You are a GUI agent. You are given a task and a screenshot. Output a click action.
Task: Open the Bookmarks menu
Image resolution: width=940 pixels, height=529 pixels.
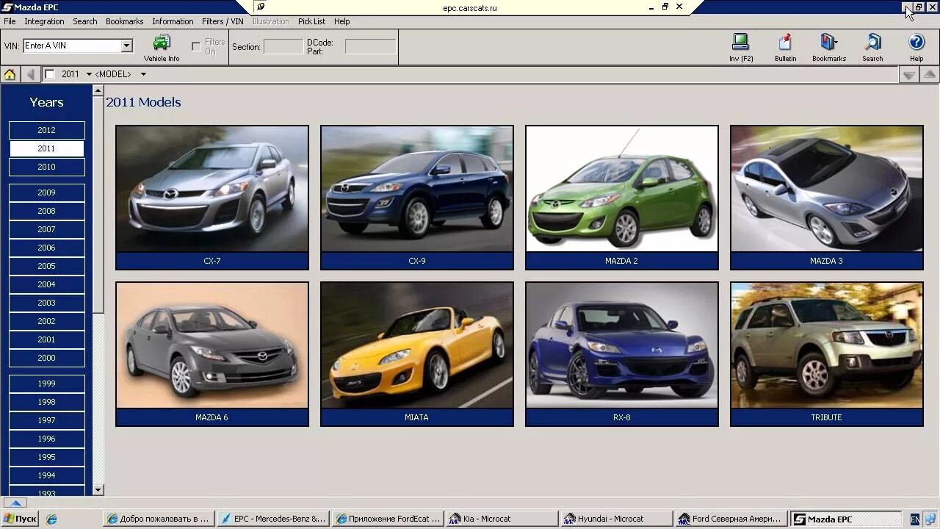(x=124, y=21)
